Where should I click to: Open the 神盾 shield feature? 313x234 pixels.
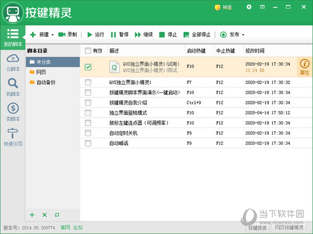[x=223, y=8]
